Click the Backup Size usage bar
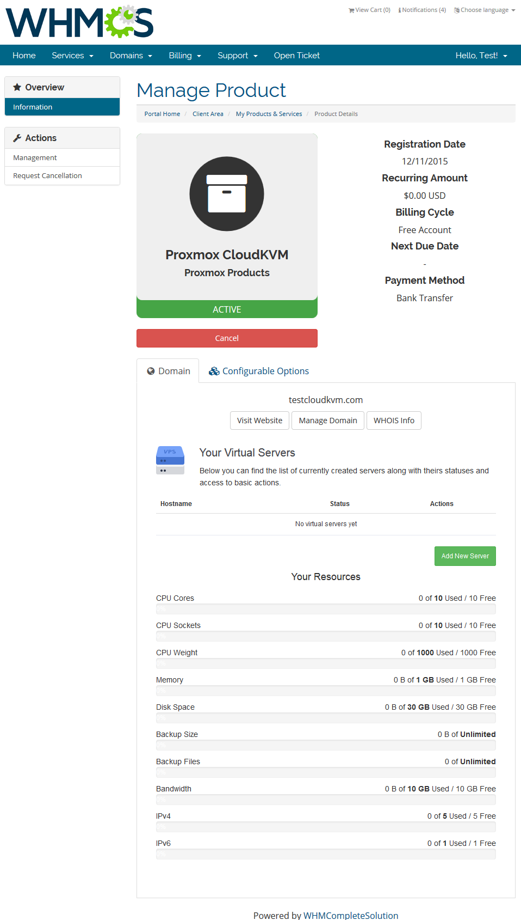This screenshot has width=521, height=920. pos(326,745)
